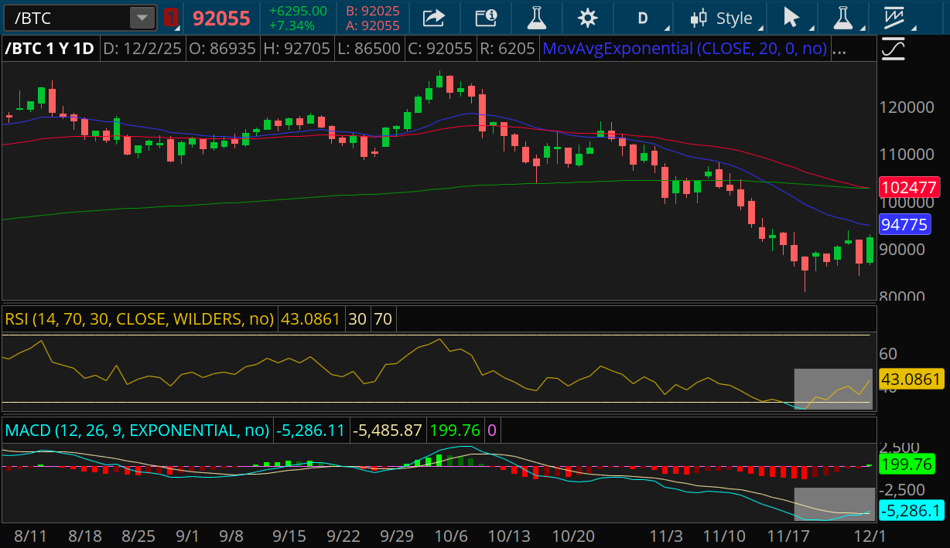Open the chart sharing icon
Image resolution: width=950 pixels, height=548 pixels.
[x=433, y=17]
